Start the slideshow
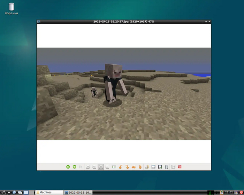The width and height of the screenshot is (244, 195). [x=81, y=167]
